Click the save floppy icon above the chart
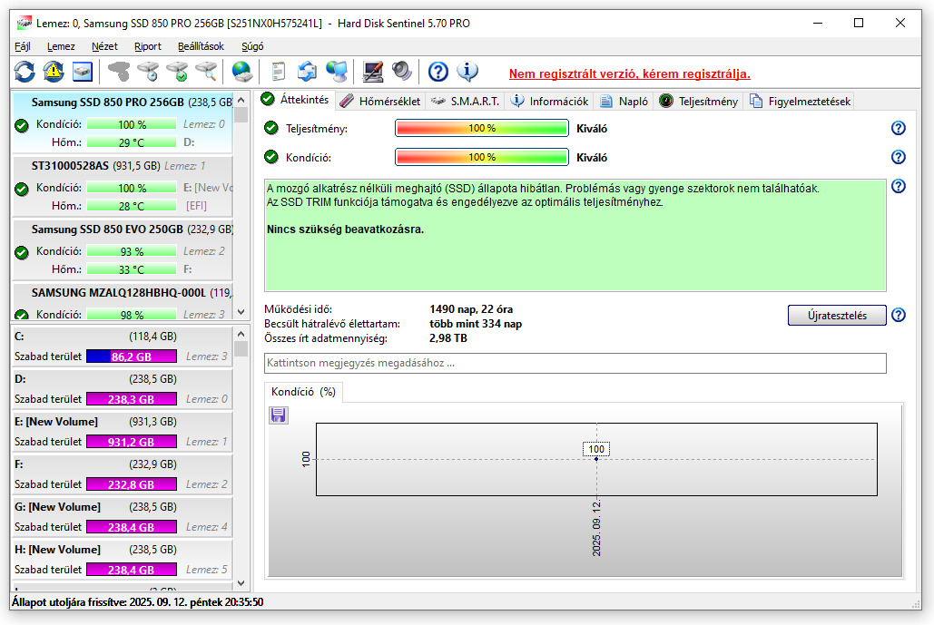934x625 pixels. point(278,415)
